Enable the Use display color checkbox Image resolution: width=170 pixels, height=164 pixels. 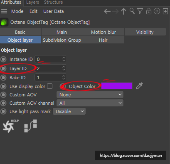[x=50, y=86]
